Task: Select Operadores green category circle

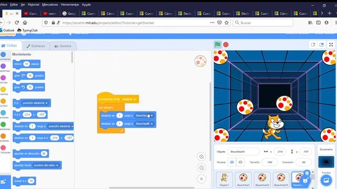Action: pyautogui.click(x=3, y=124)
